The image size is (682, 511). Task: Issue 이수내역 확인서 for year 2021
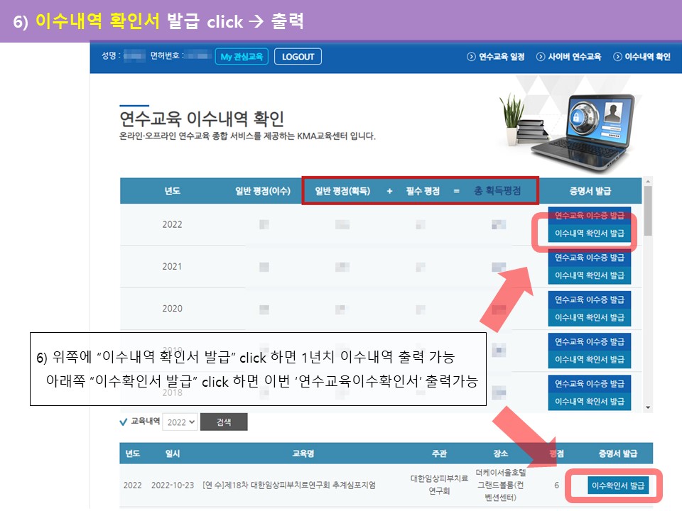(589, 275)
